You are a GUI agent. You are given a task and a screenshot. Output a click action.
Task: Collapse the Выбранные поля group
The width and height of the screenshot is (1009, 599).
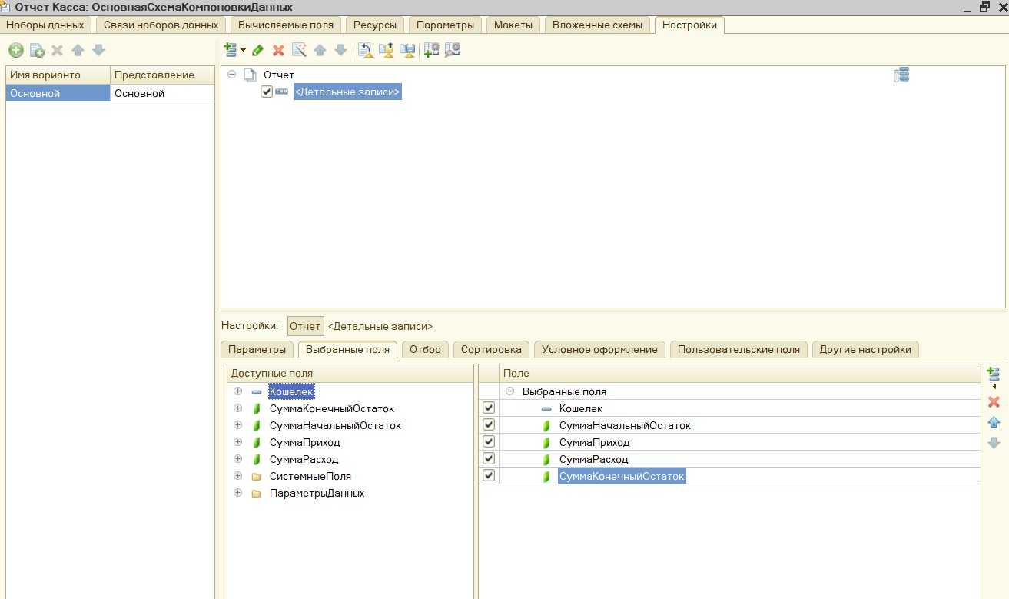coord(509,391)
